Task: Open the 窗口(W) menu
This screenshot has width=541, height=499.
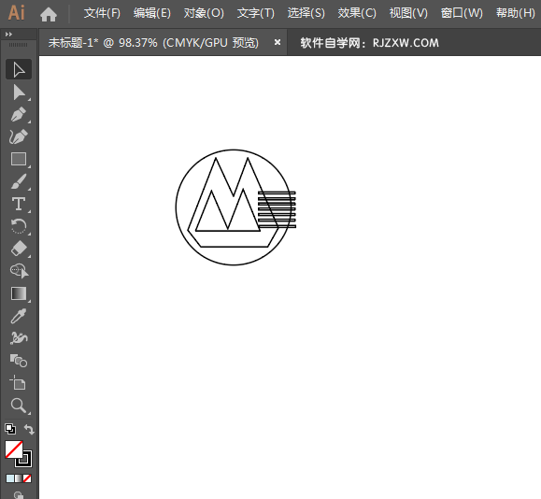Action: [462, 13]
